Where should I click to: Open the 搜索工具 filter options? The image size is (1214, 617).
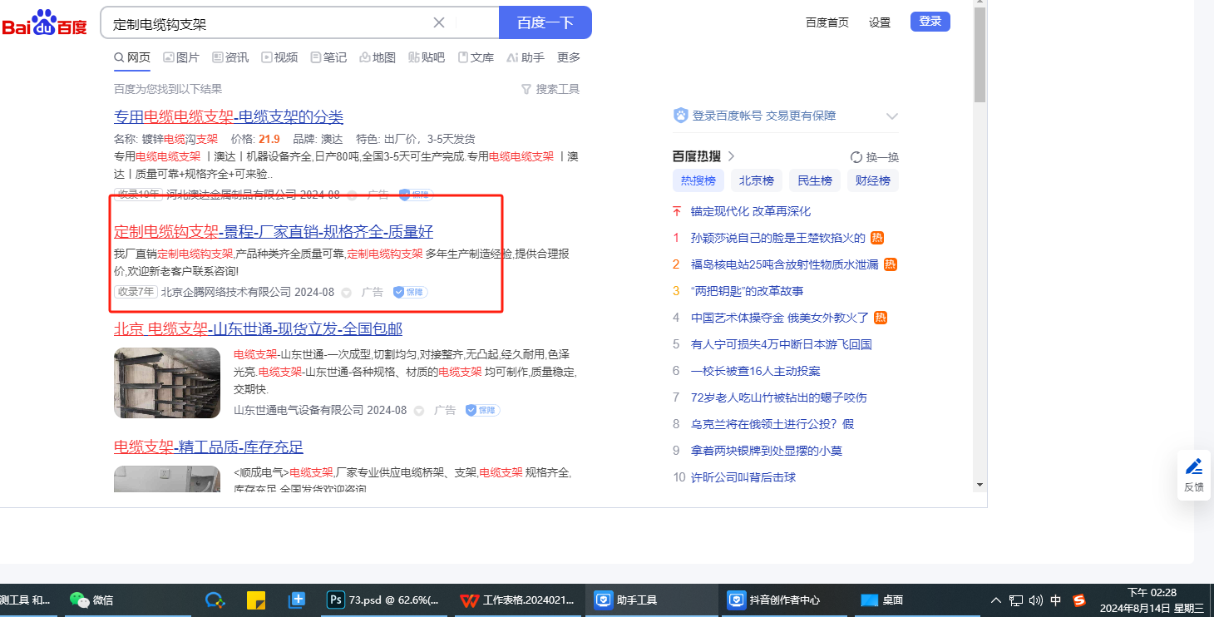tap(550, 89)
